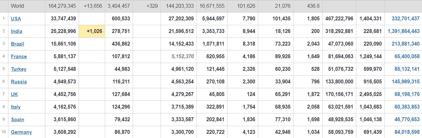422x138 pixels.
Task: Open the Italy country link
Action: (16, 107)
